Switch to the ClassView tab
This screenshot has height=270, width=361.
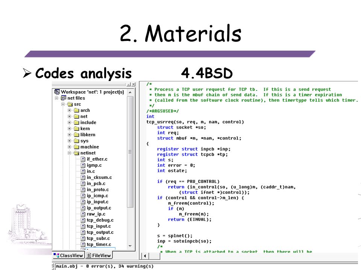pyautogui.click(x=68, y=255)
